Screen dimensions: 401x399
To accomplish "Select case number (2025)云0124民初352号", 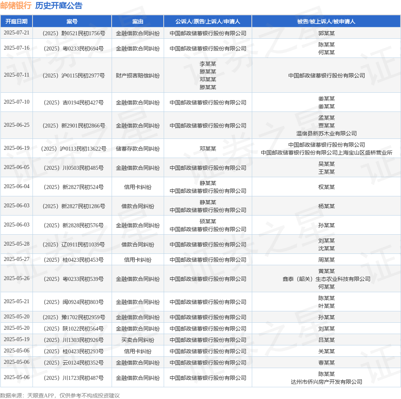I will (x=74, y=363).
